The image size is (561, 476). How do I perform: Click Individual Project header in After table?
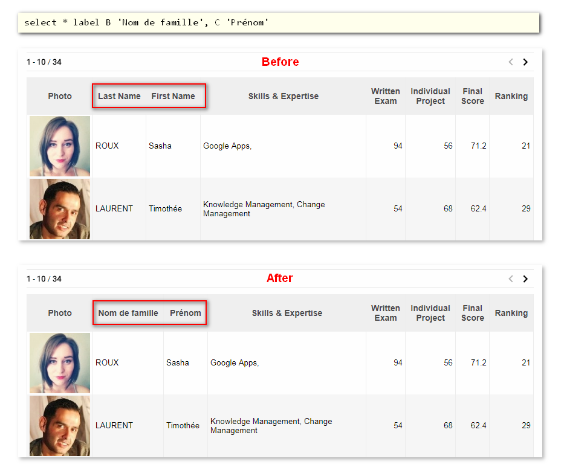click(430, 313)
